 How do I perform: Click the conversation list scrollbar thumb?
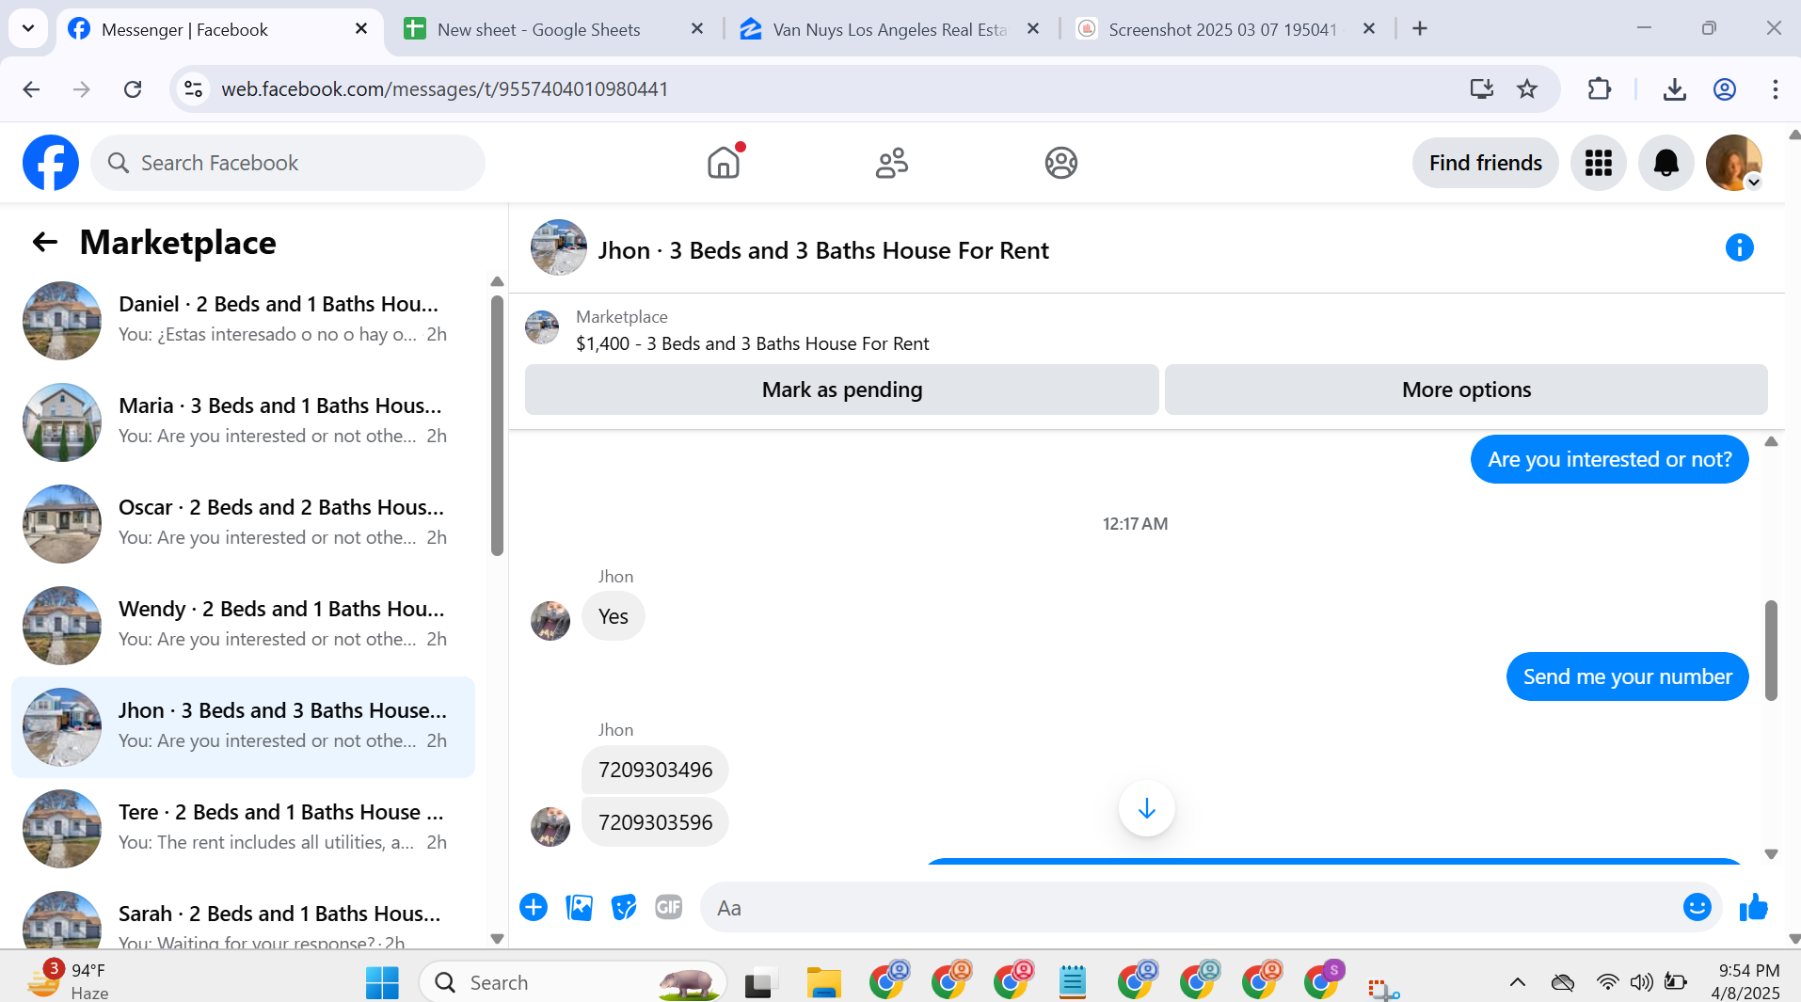pos(497,425)
